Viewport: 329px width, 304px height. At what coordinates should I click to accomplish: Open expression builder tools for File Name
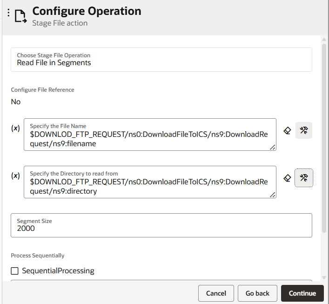303,130
